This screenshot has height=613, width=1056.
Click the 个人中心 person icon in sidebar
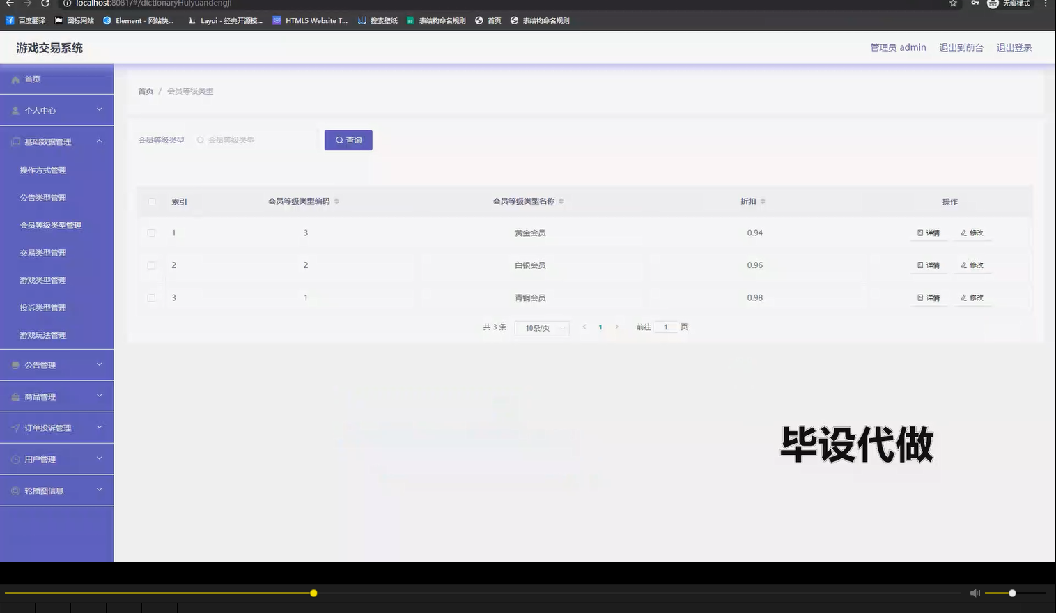(15, 111)
